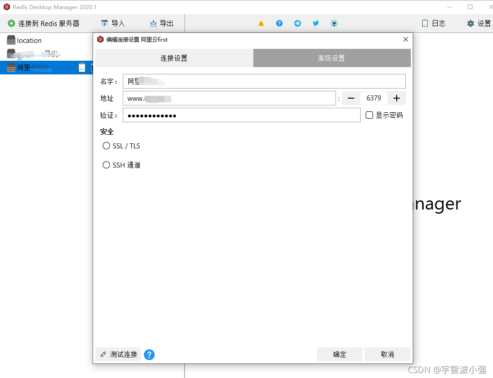Increase port with the plus button
This screenshot has width=493, height=378.
[397, 98]
